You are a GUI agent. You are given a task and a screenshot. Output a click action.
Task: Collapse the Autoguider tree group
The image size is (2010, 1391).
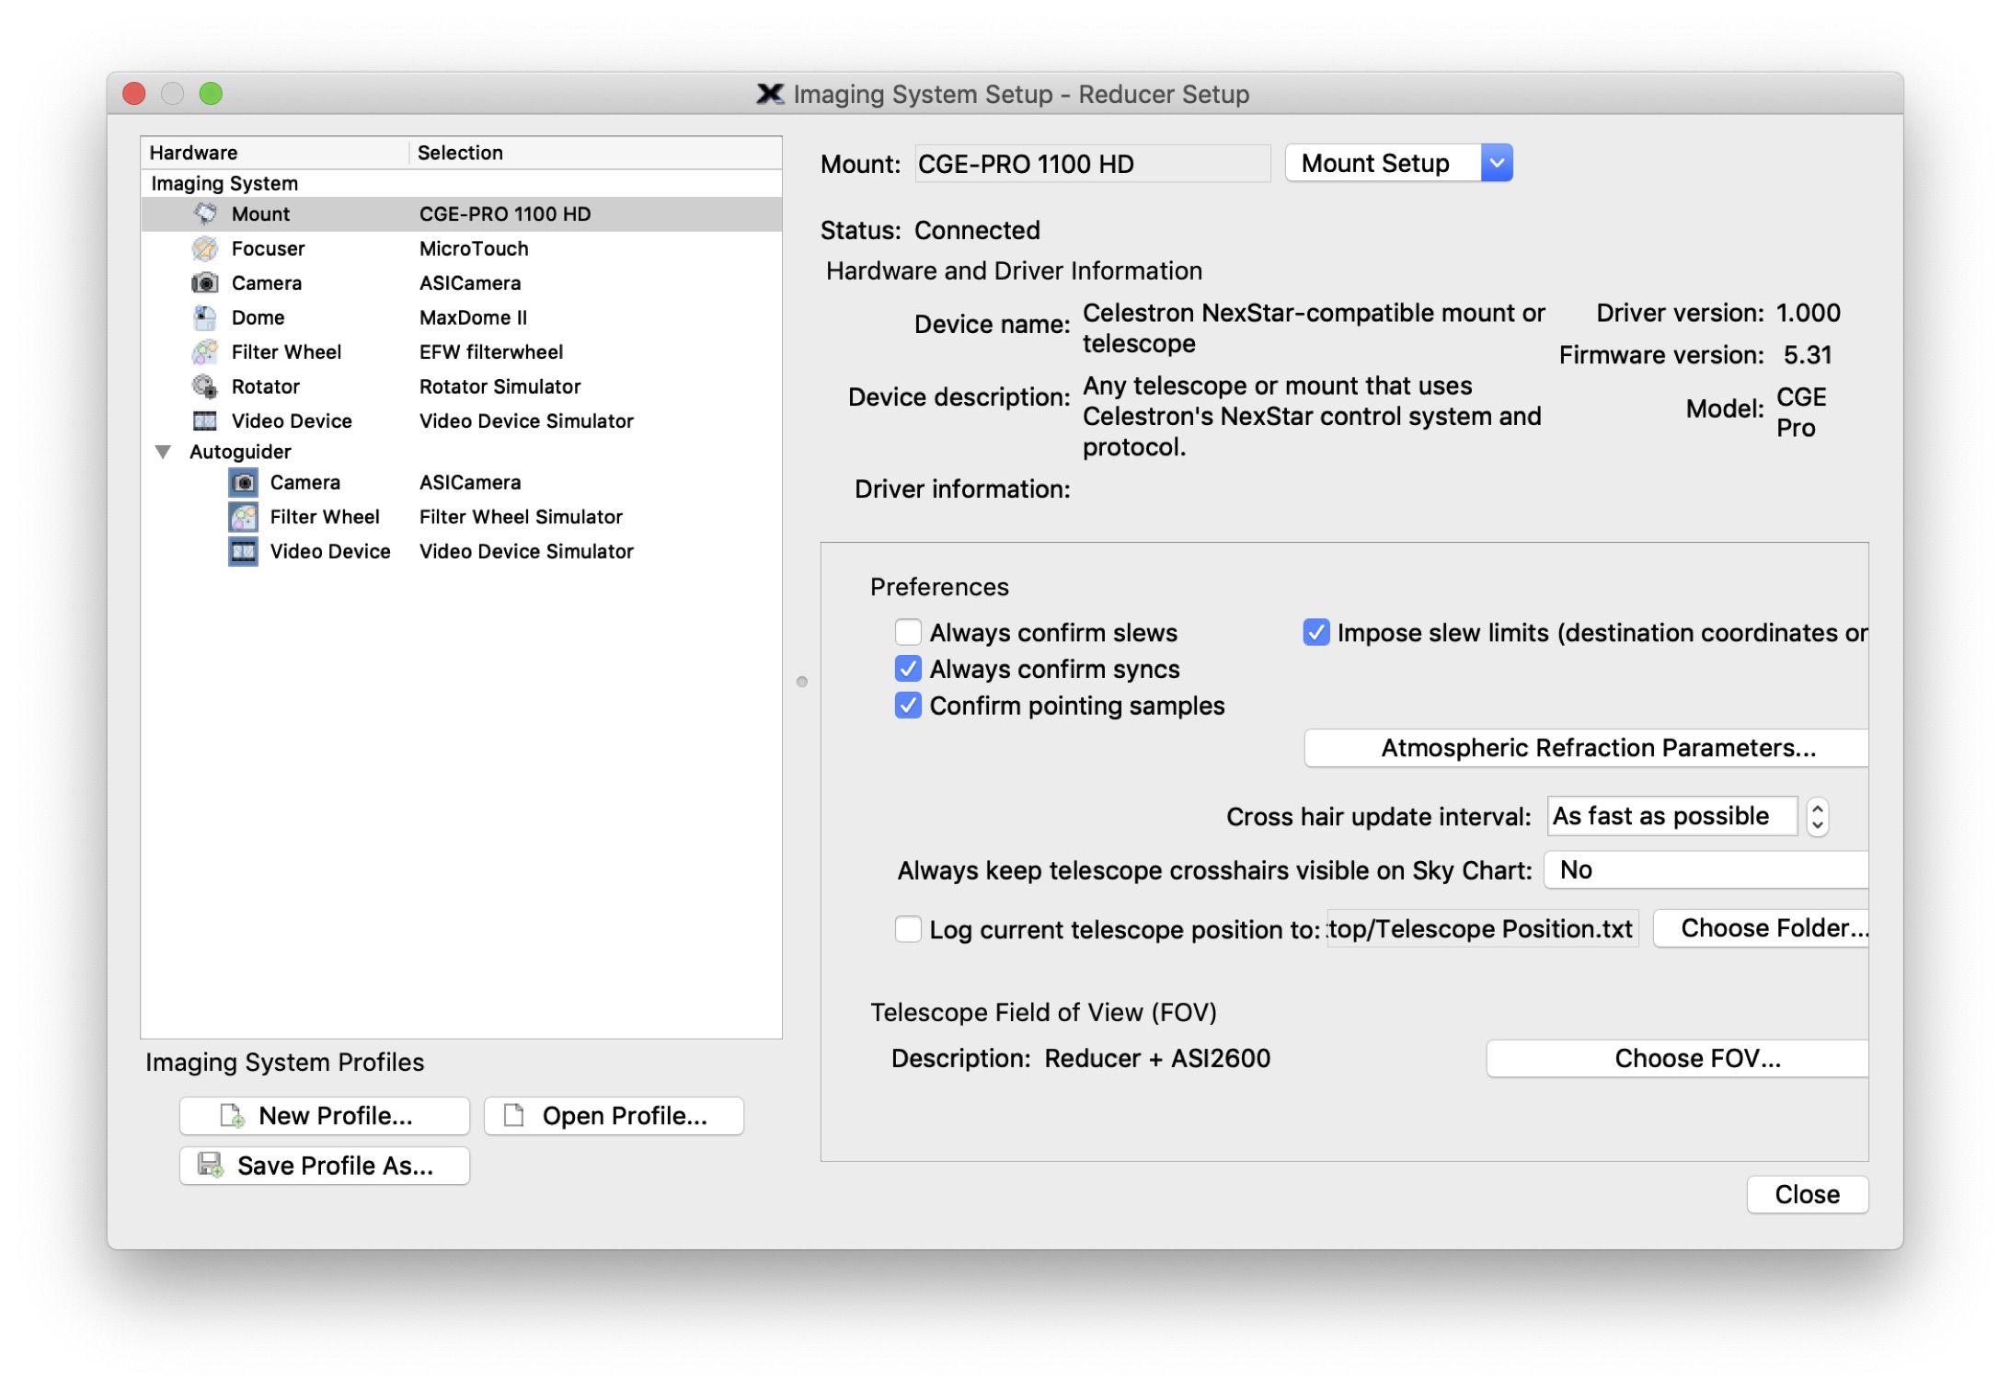point(164,452)
